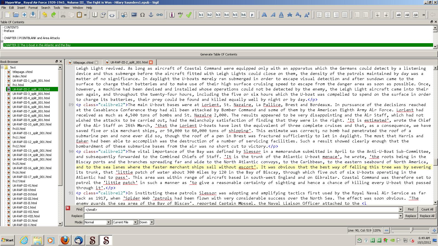Open the search Mode dropdown set to Normal
This screenshot has width=438, height=246.
97,222
